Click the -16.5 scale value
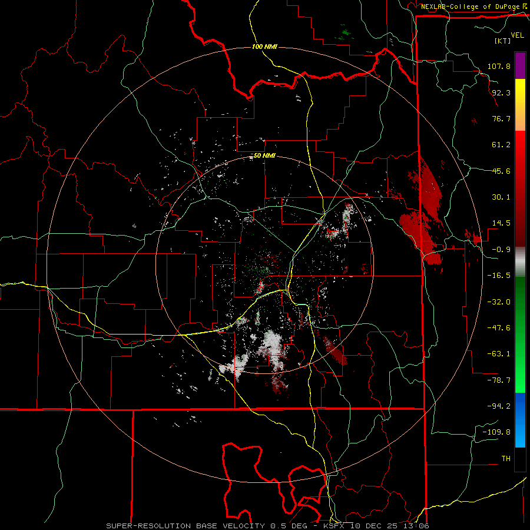The width and height of the screenshot is (530, 530). click(x=499, y=276)
